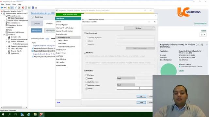Viewport: 209px width, 117px height.
Task: Click the Kaspersky Security Center taskbar icon
Action: [41, 114]
